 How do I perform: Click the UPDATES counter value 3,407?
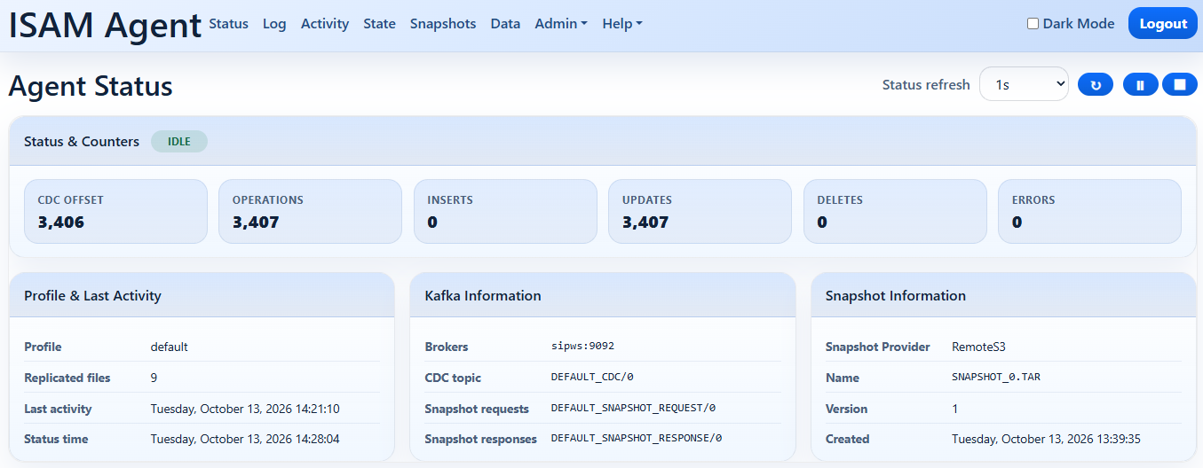coord(645,222)
